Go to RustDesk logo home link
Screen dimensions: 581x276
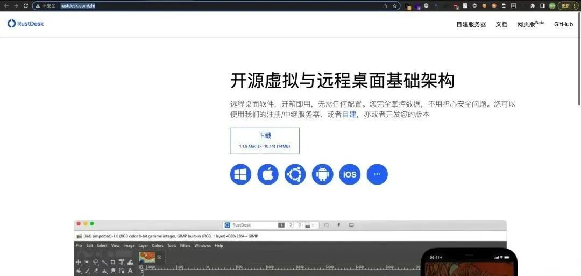coord(26,23)
